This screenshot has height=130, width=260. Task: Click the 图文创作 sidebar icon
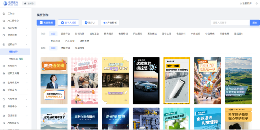(4, 66)
